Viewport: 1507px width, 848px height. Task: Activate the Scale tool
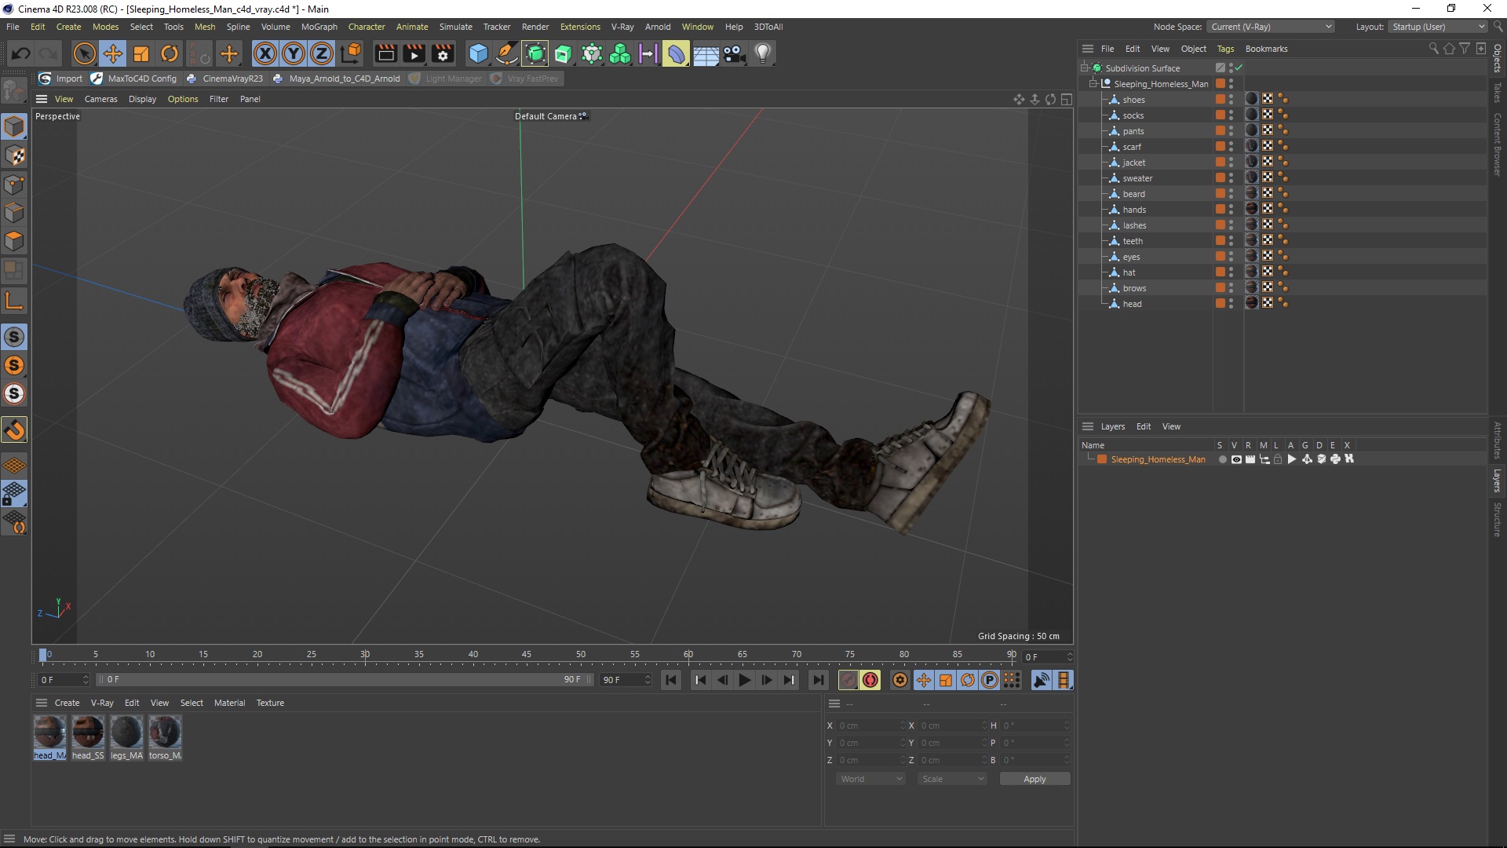(x=141, y=53)
